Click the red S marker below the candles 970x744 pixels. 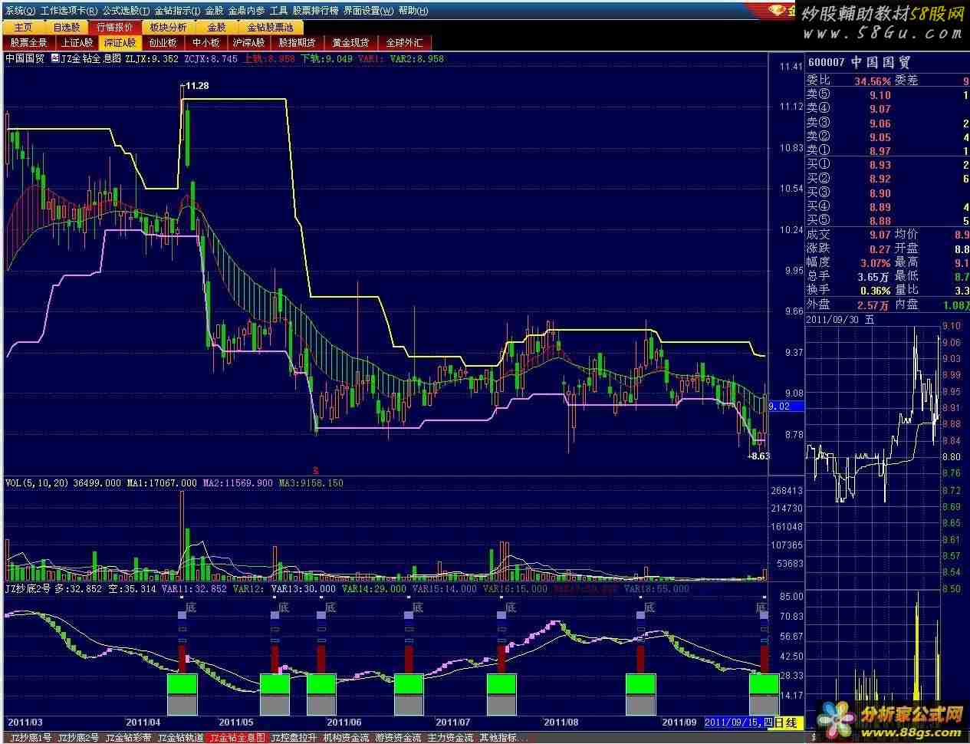click(x=314, y=469)
